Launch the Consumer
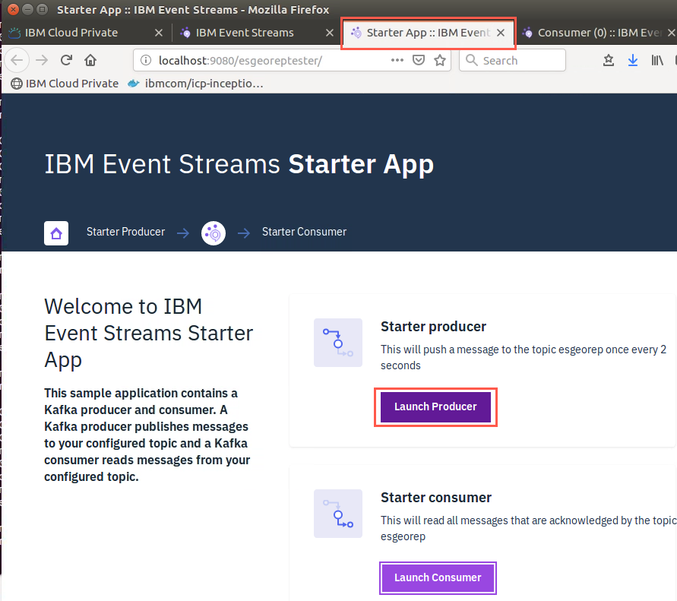677x601 pixels. coord(438,577)
